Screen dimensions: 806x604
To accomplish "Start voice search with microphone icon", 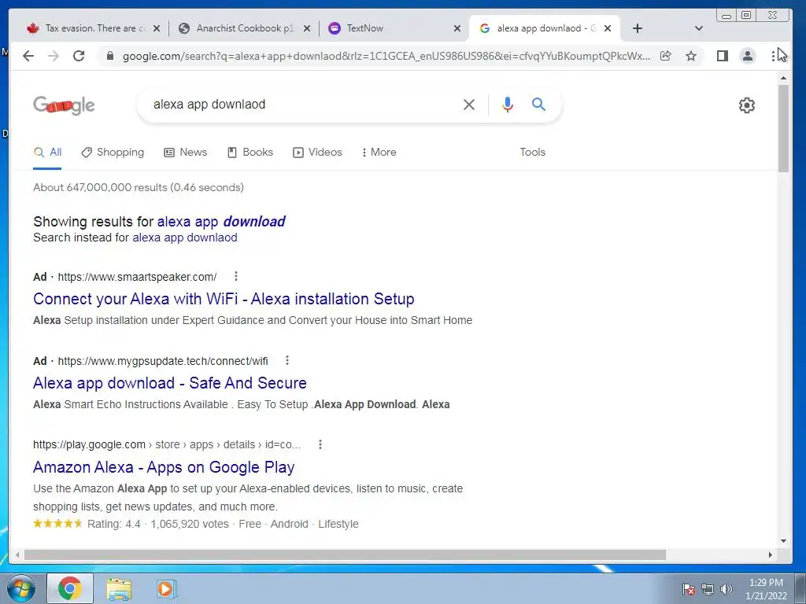I will tap(508, 105).
